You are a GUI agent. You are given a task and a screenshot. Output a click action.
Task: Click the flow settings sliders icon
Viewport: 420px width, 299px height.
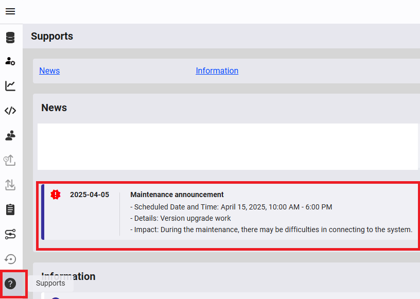[10, 234]
